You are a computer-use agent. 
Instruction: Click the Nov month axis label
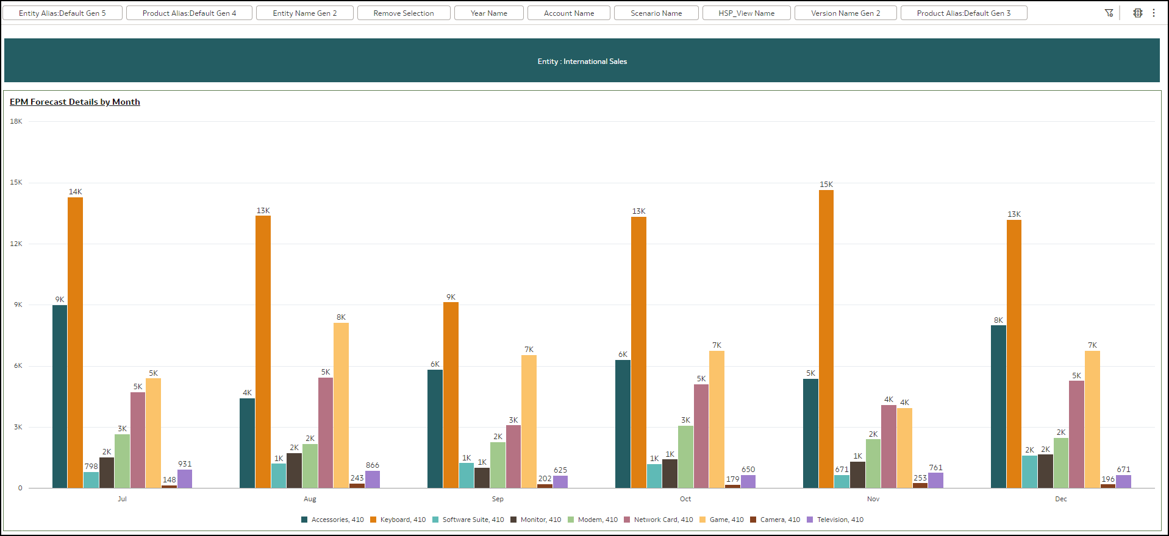click(873, 499)
